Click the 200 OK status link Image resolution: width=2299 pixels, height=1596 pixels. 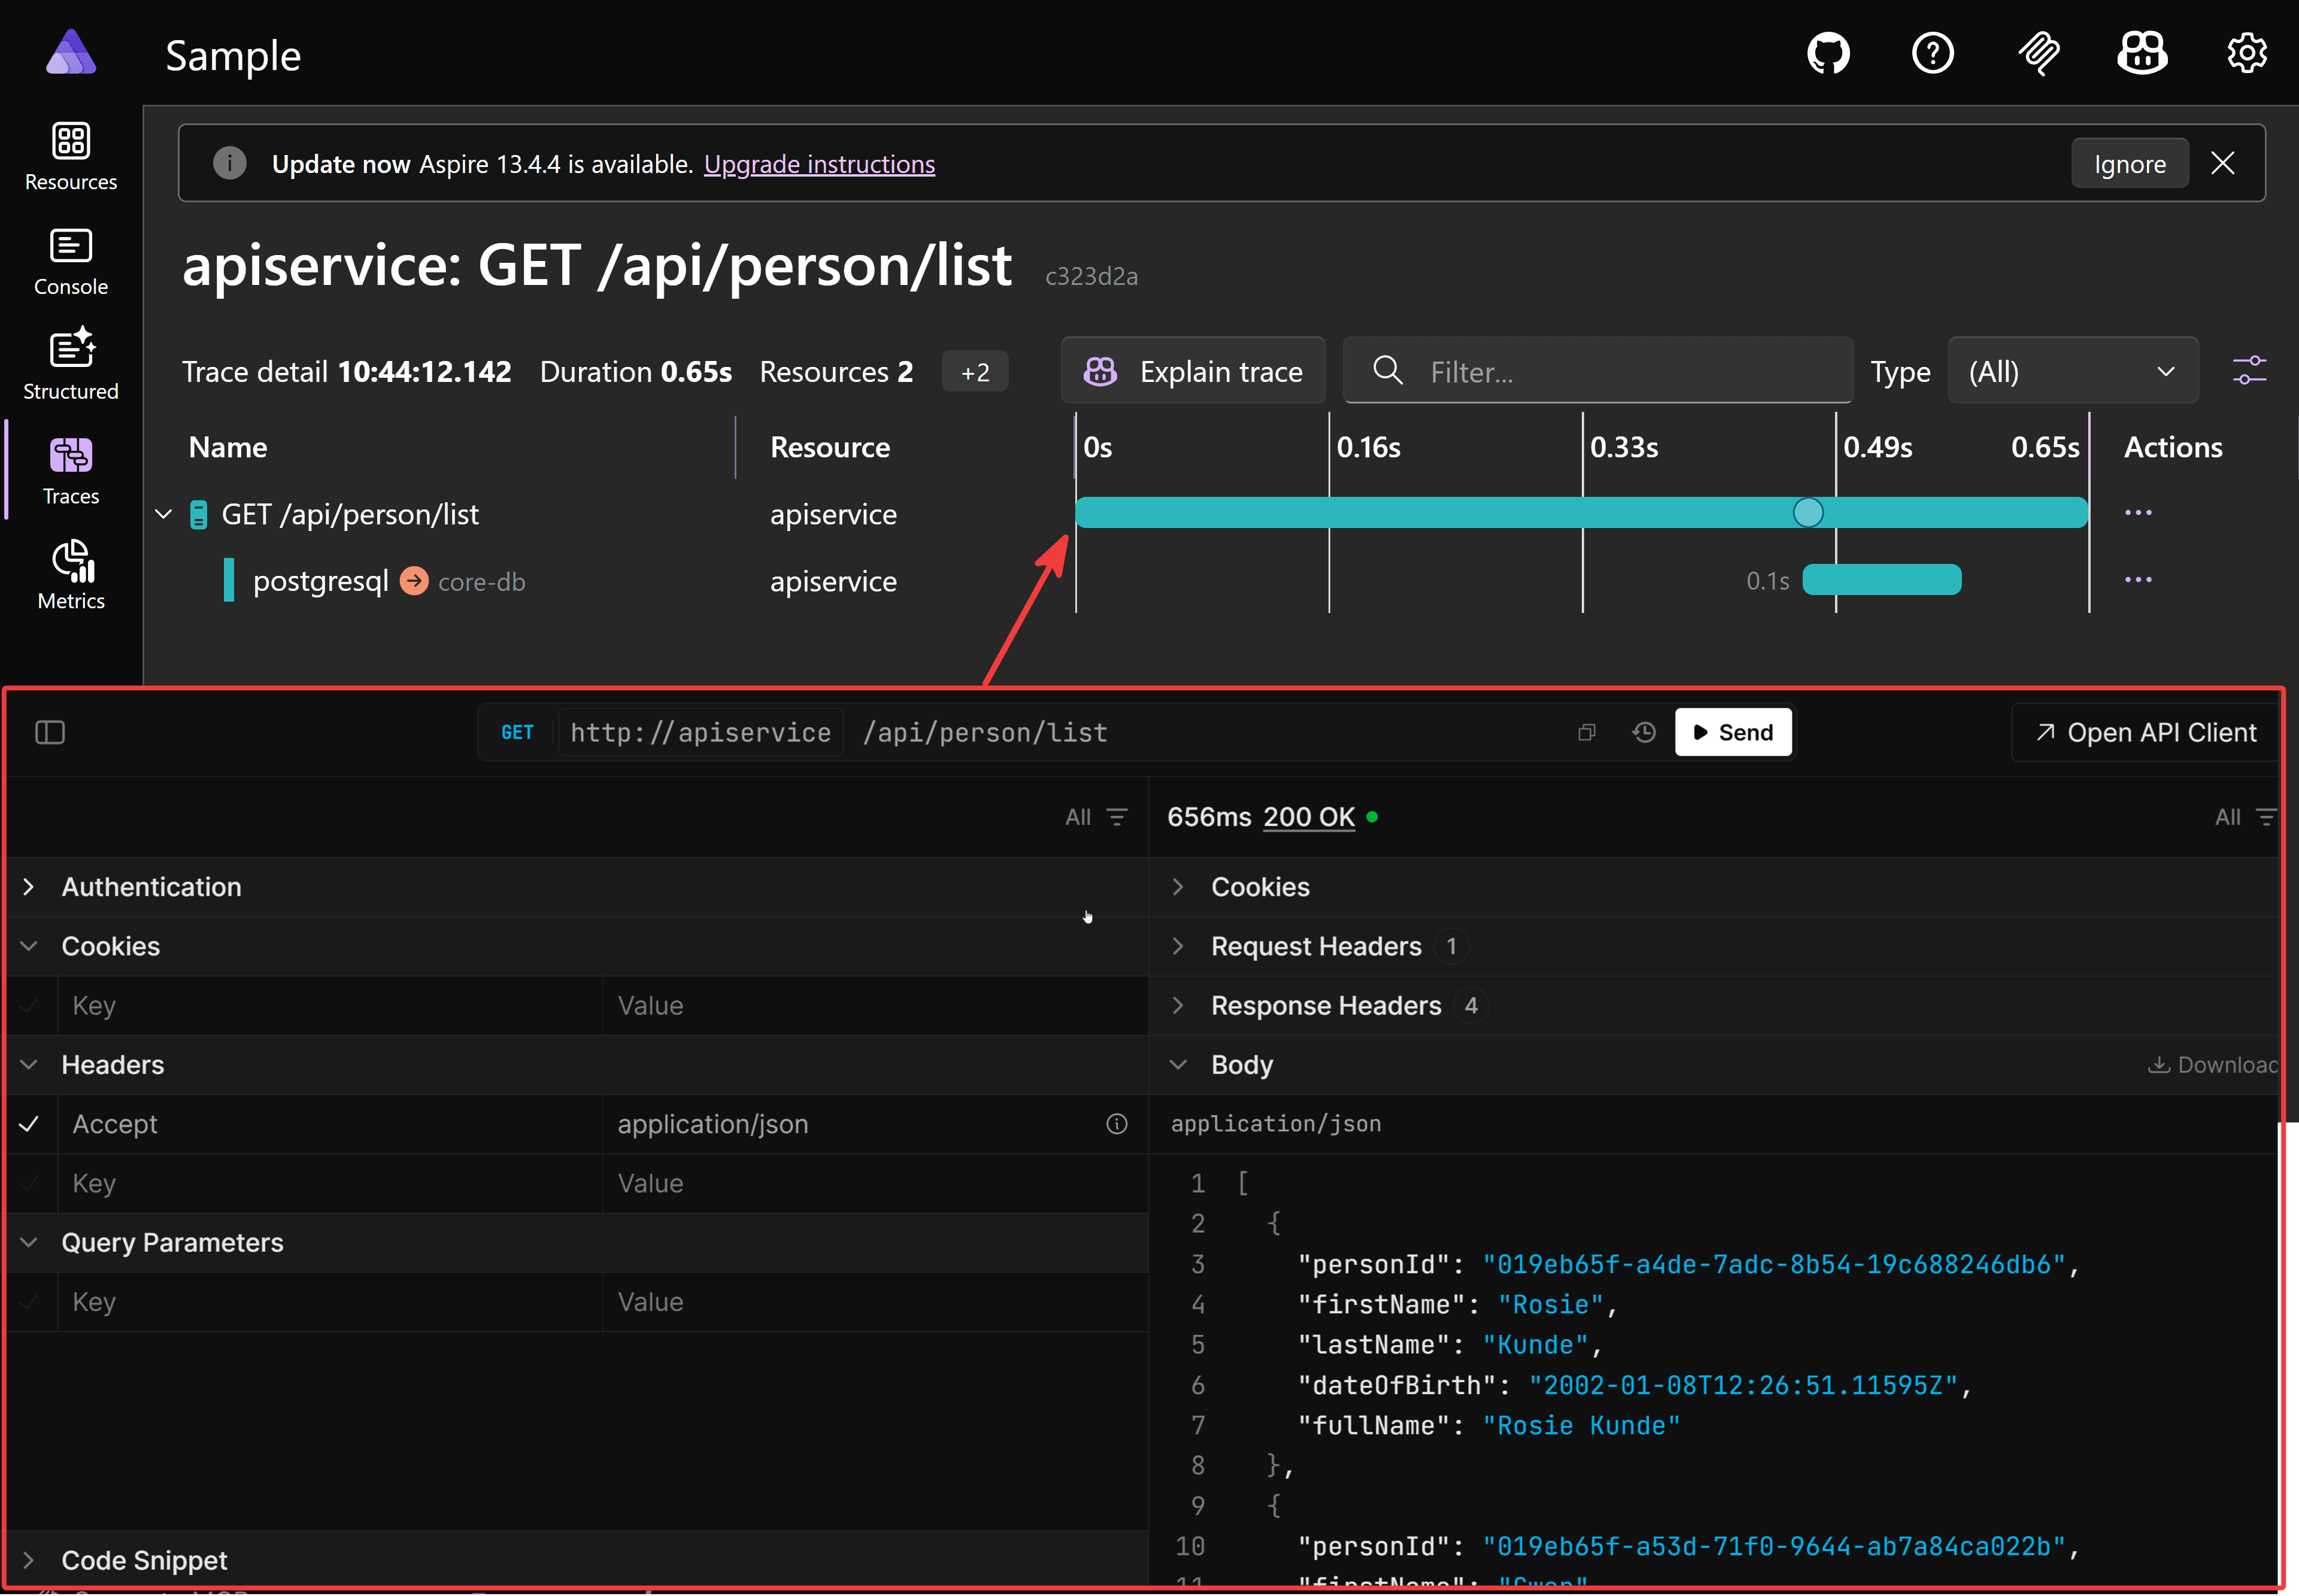(1308, 817)
